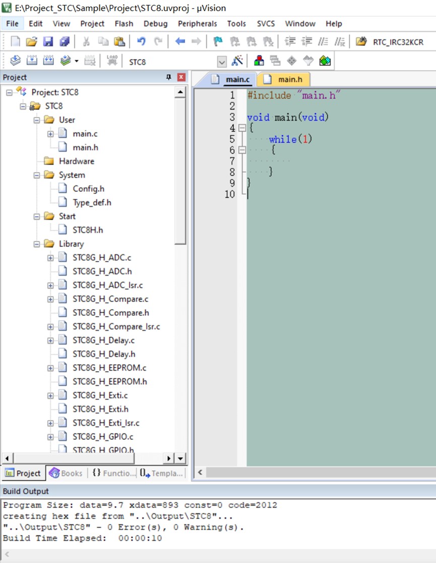
Task: Collapse the Library folder
Action: point(37,244)
